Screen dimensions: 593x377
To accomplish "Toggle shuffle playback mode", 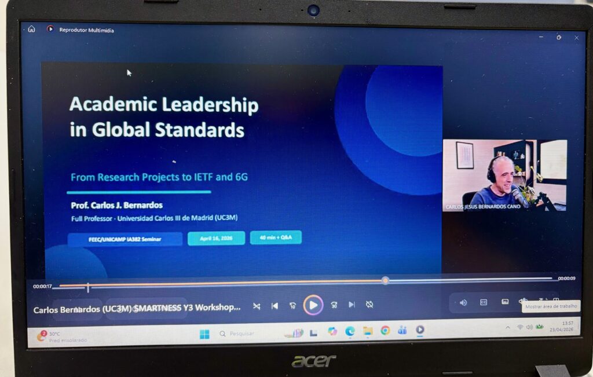I will 257,306.
